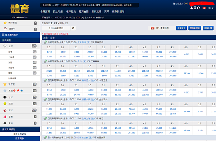Click the hamburger icon to hide sports events
This screenshot has height=141, width=216.
3,35
